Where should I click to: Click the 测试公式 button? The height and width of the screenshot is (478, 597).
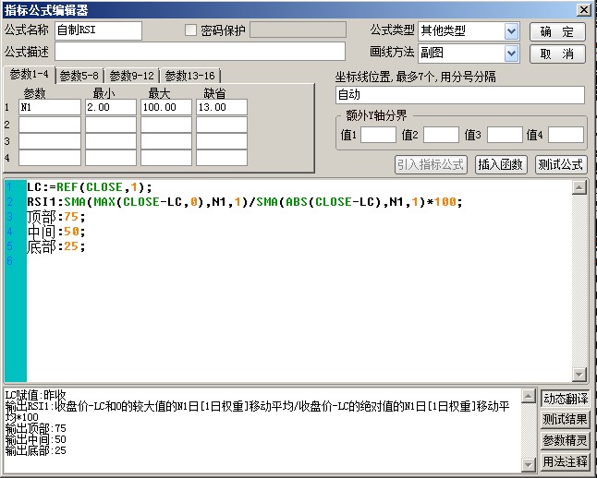tap(561, 164)
